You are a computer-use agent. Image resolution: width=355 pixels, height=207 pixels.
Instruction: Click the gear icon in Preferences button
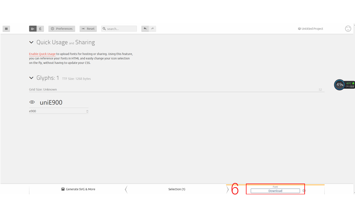pyautogui.click(x=53, y=29)
